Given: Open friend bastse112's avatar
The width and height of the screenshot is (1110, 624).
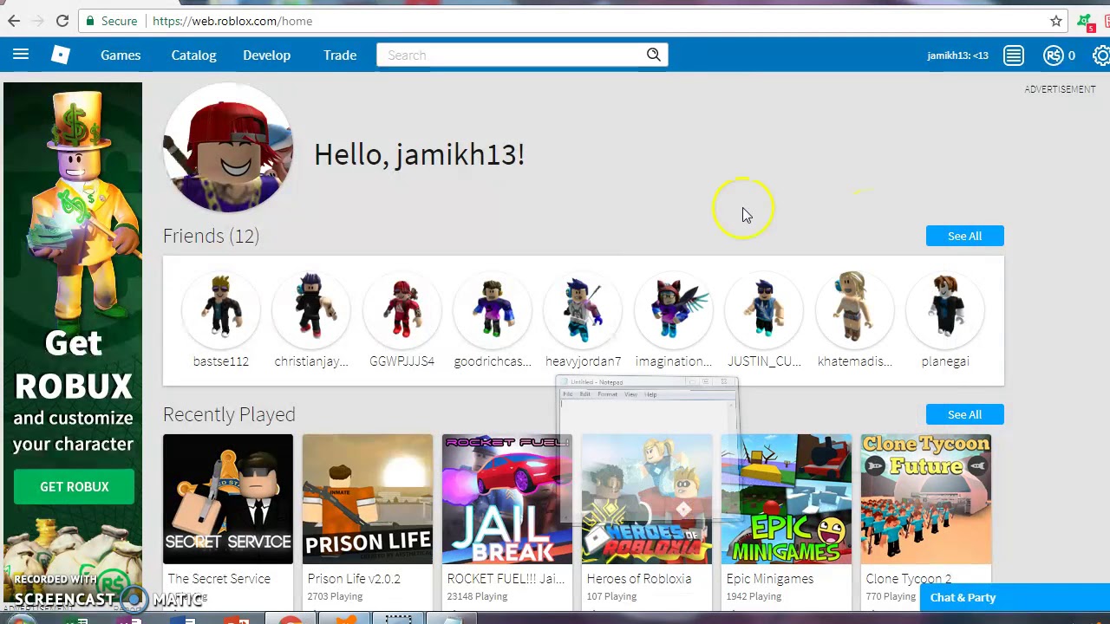Looking at the screenshot, I should click(221, 309).
